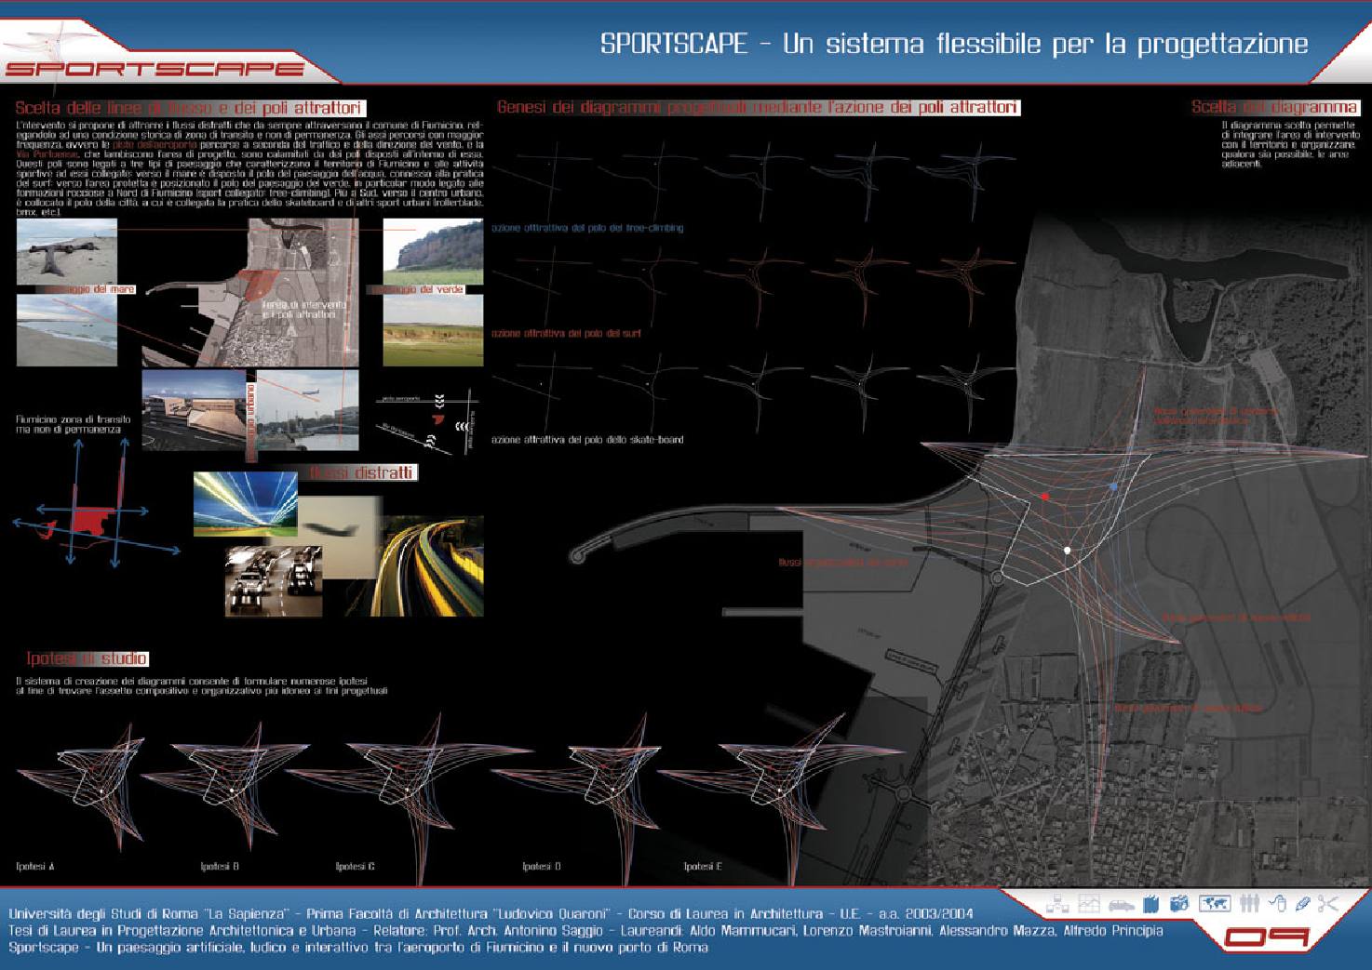
Task: Select the line chart icon
Action: coord(1088,903)
